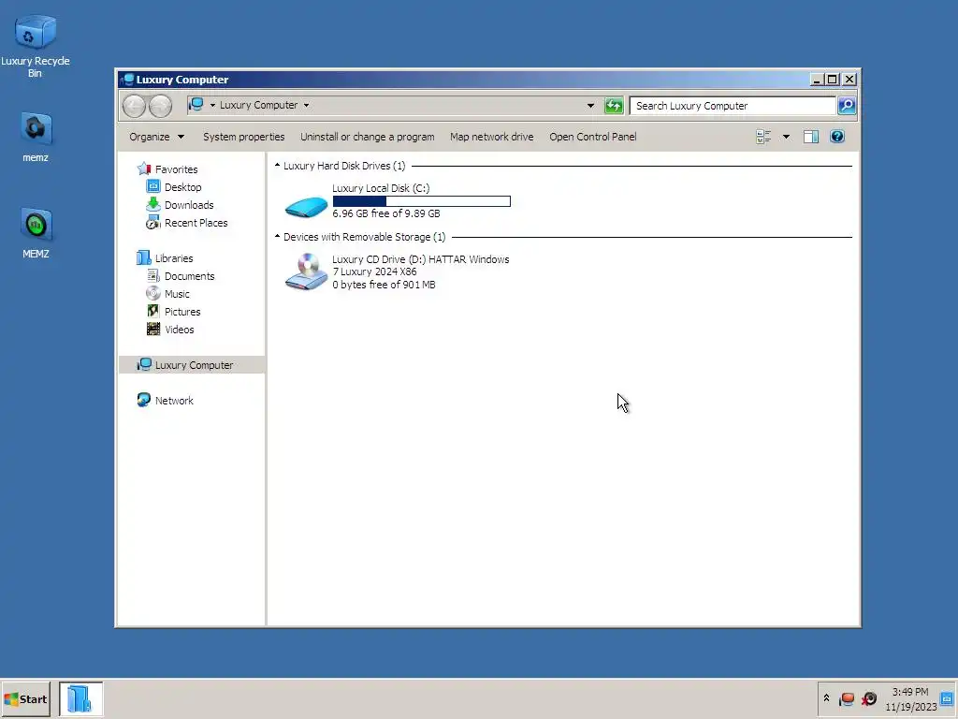Open Recent Places in Favorites
The image size is (958, 719).
tap(196, 223)
